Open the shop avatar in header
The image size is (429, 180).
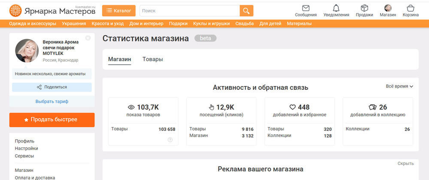[388, 8]
